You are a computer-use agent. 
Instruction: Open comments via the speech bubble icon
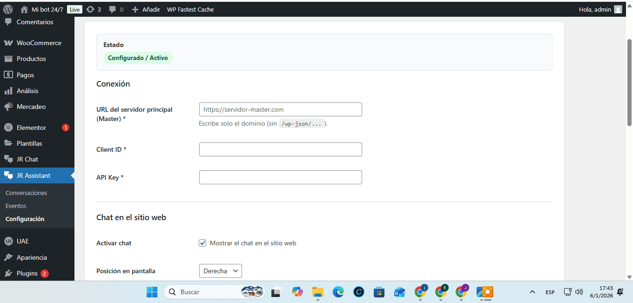(x=112, y=9)
